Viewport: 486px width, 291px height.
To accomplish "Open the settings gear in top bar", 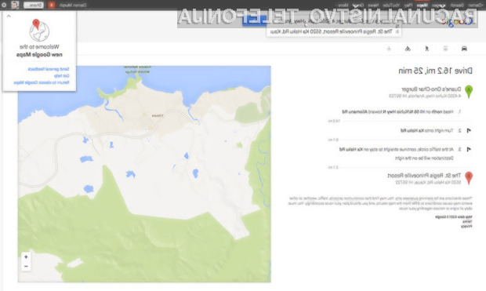I will [4, 5].
